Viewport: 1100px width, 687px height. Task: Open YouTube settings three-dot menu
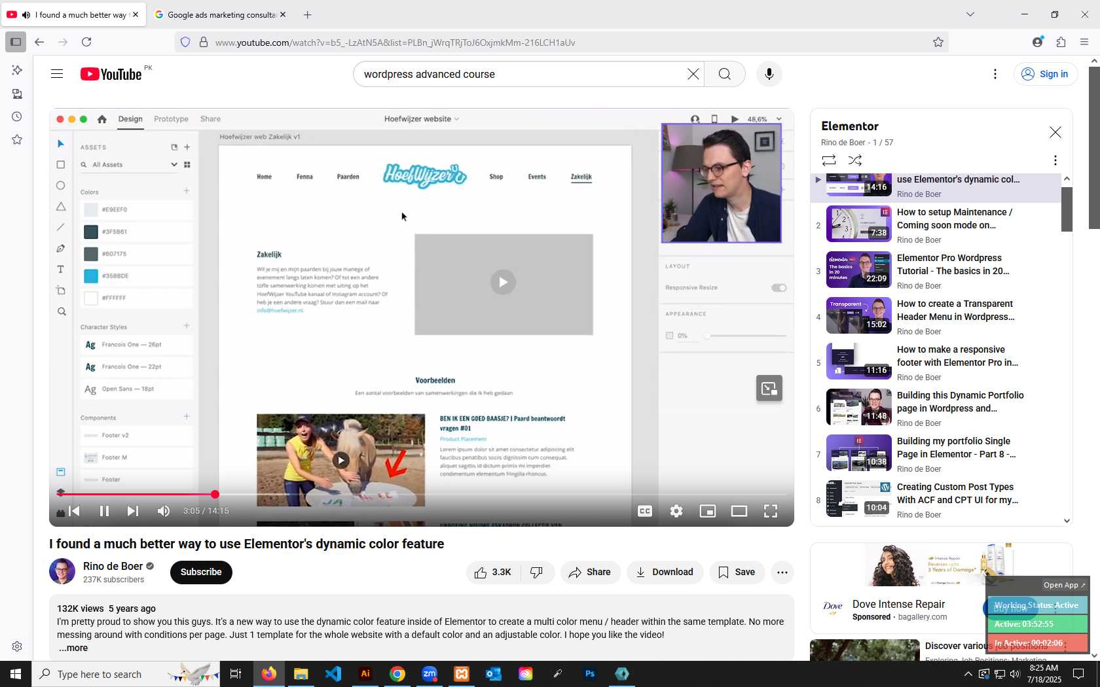[995, 74]
